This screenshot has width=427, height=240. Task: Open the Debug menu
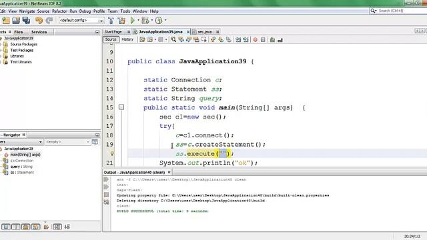click(x=85, y=11)
